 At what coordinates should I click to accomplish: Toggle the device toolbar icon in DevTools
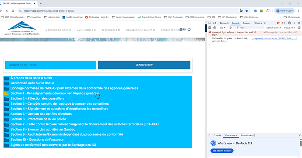click(214, 23)
